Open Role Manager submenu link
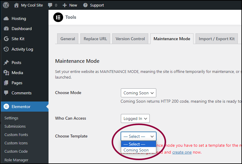This screenshot has height=164, width=242. (16, 160)
